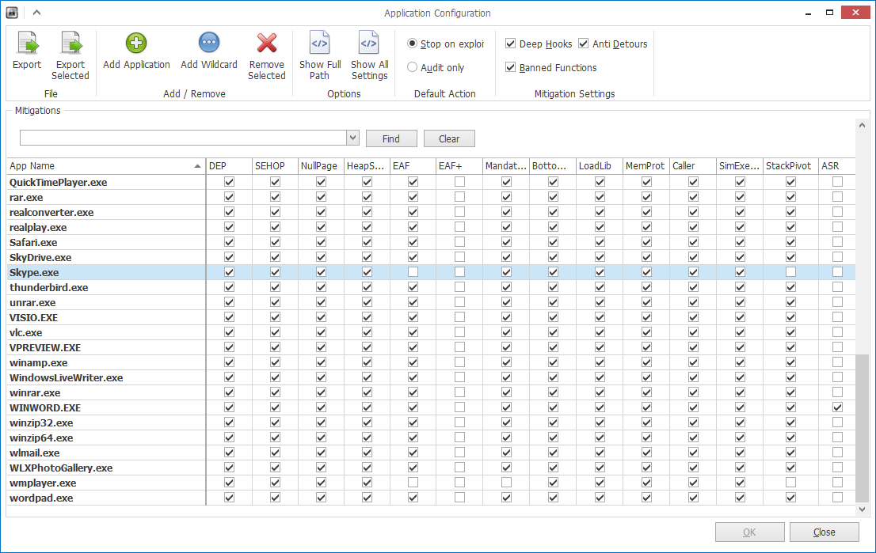This screenshot has width=876, height=553.
Task: Click the Add Wildcard icon
Action: [x=209, y=43]
